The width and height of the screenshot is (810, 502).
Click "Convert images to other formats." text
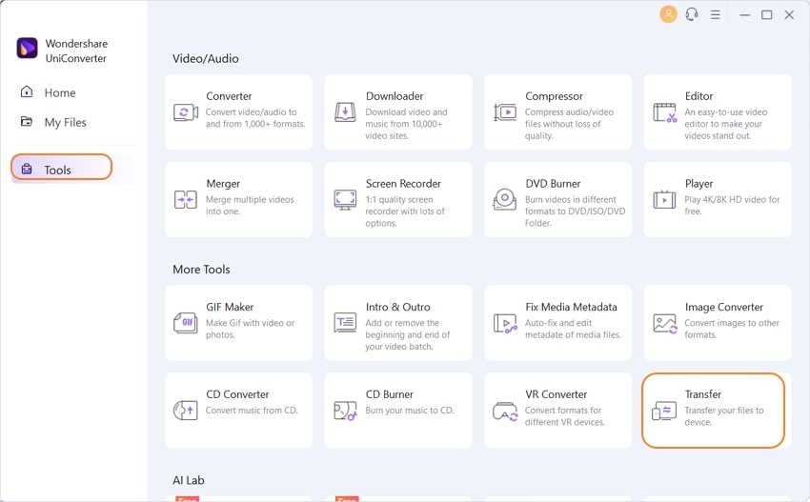coord(732,329)
